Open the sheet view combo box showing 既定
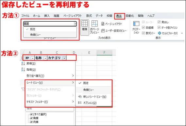Image resolution: width=186 pixels, height=126 pixels. click(50, 24)
